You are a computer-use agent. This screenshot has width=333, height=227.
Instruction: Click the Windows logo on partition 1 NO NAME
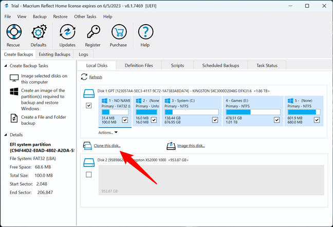point(104,101)
